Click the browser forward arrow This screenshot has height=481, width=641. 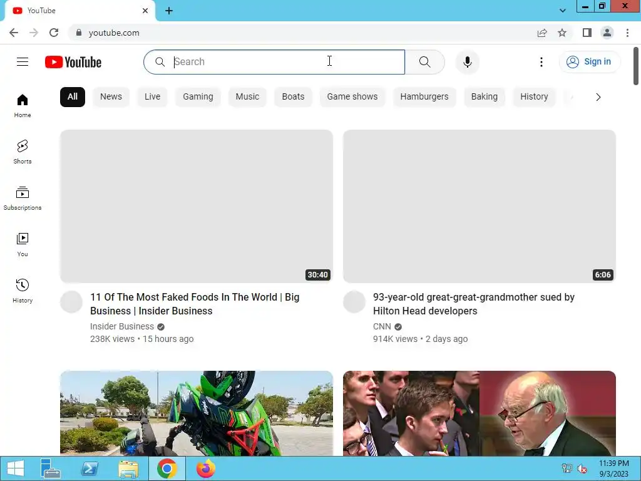pyautogui.click(x=34, y=33)
